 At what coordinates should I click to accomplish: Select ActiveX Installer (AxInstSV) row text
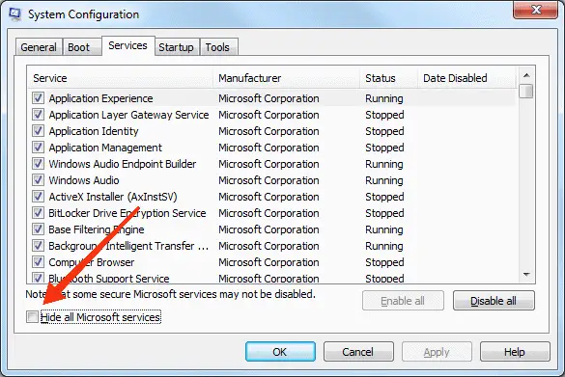[x=113, y=197]
